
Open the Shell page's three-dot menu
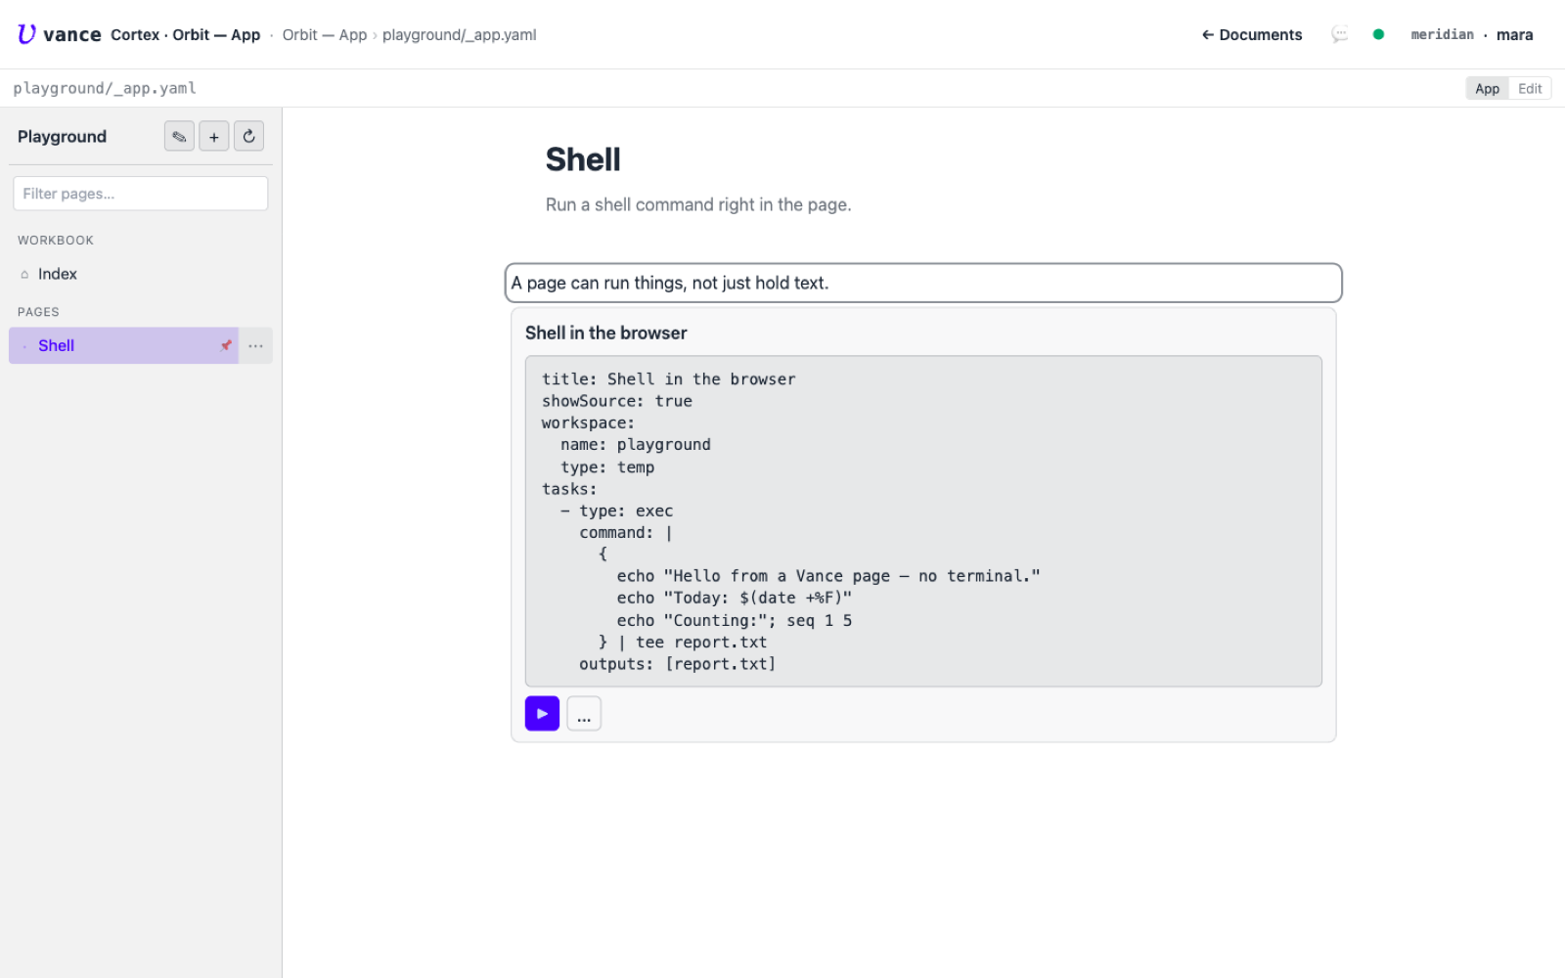(255, 345)
